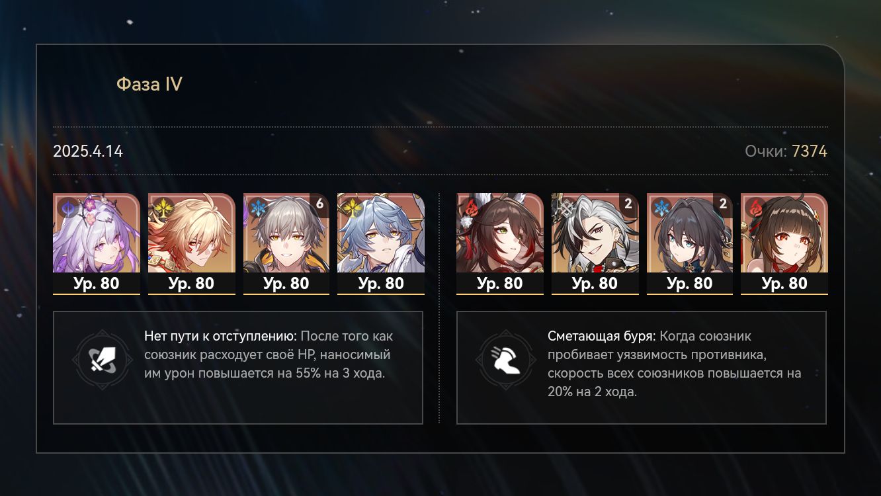Click the Imaginary element icon on the blue-haired character
The image size is (881, 496).
[351, 208]
